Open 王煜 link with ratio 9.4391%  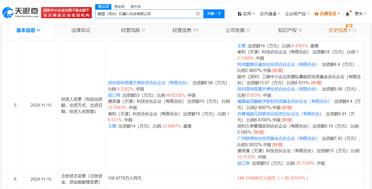coord(242,46)
